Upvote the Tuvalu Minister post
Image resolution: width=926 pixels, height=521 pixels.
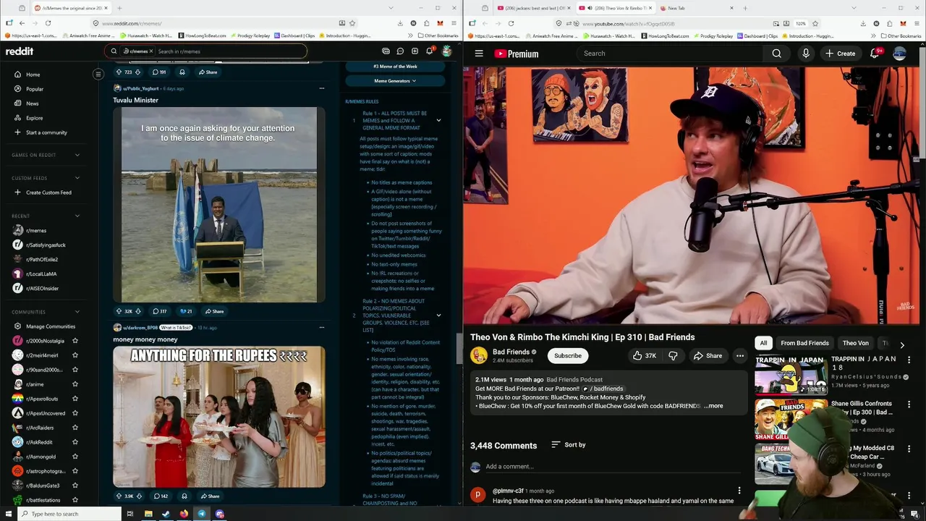119,311
